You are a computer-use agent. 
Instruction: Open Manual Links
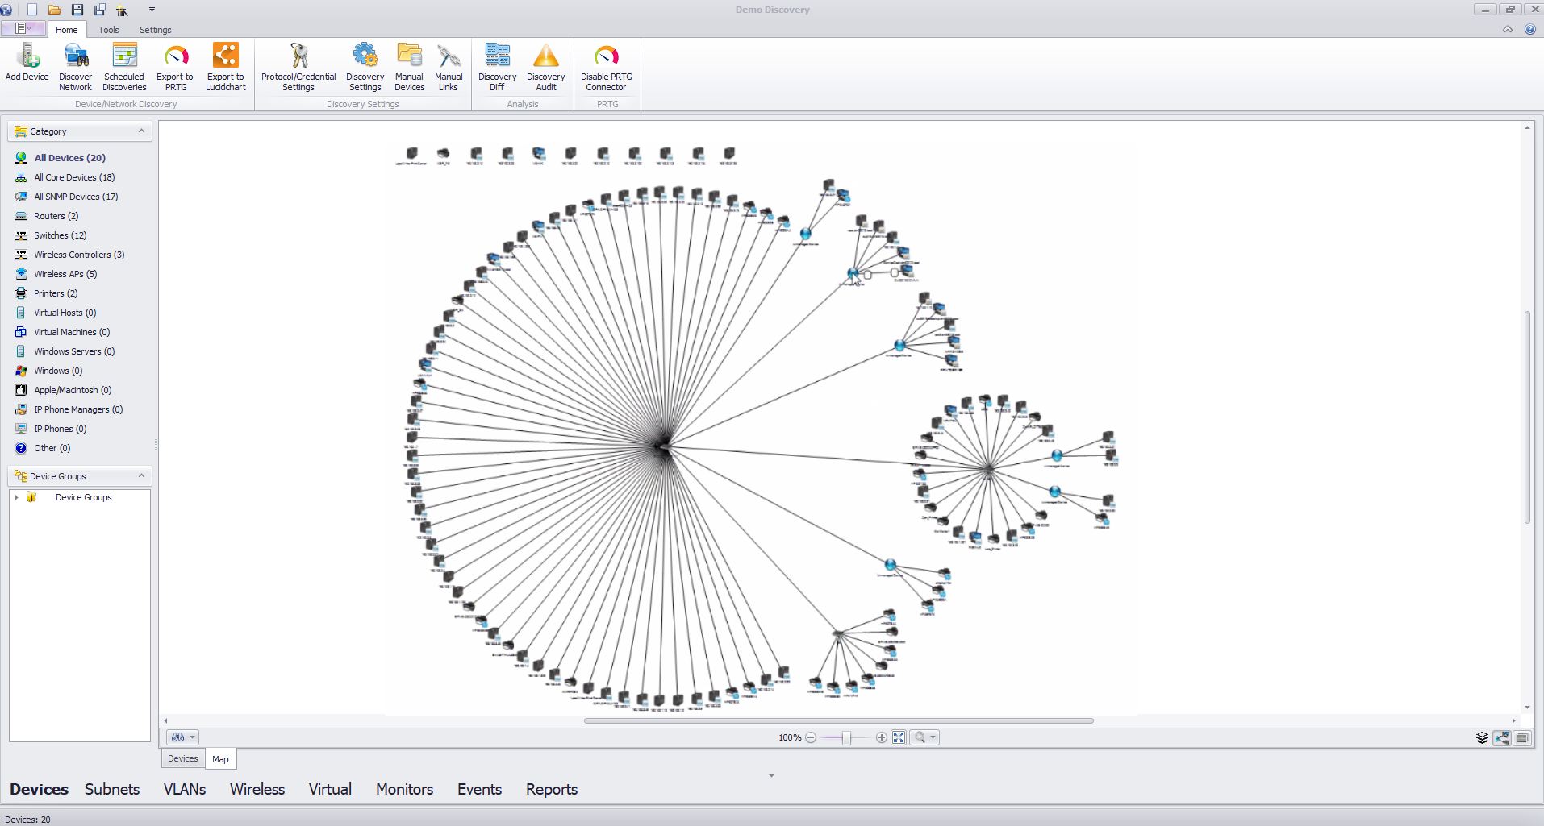[449, 67]
